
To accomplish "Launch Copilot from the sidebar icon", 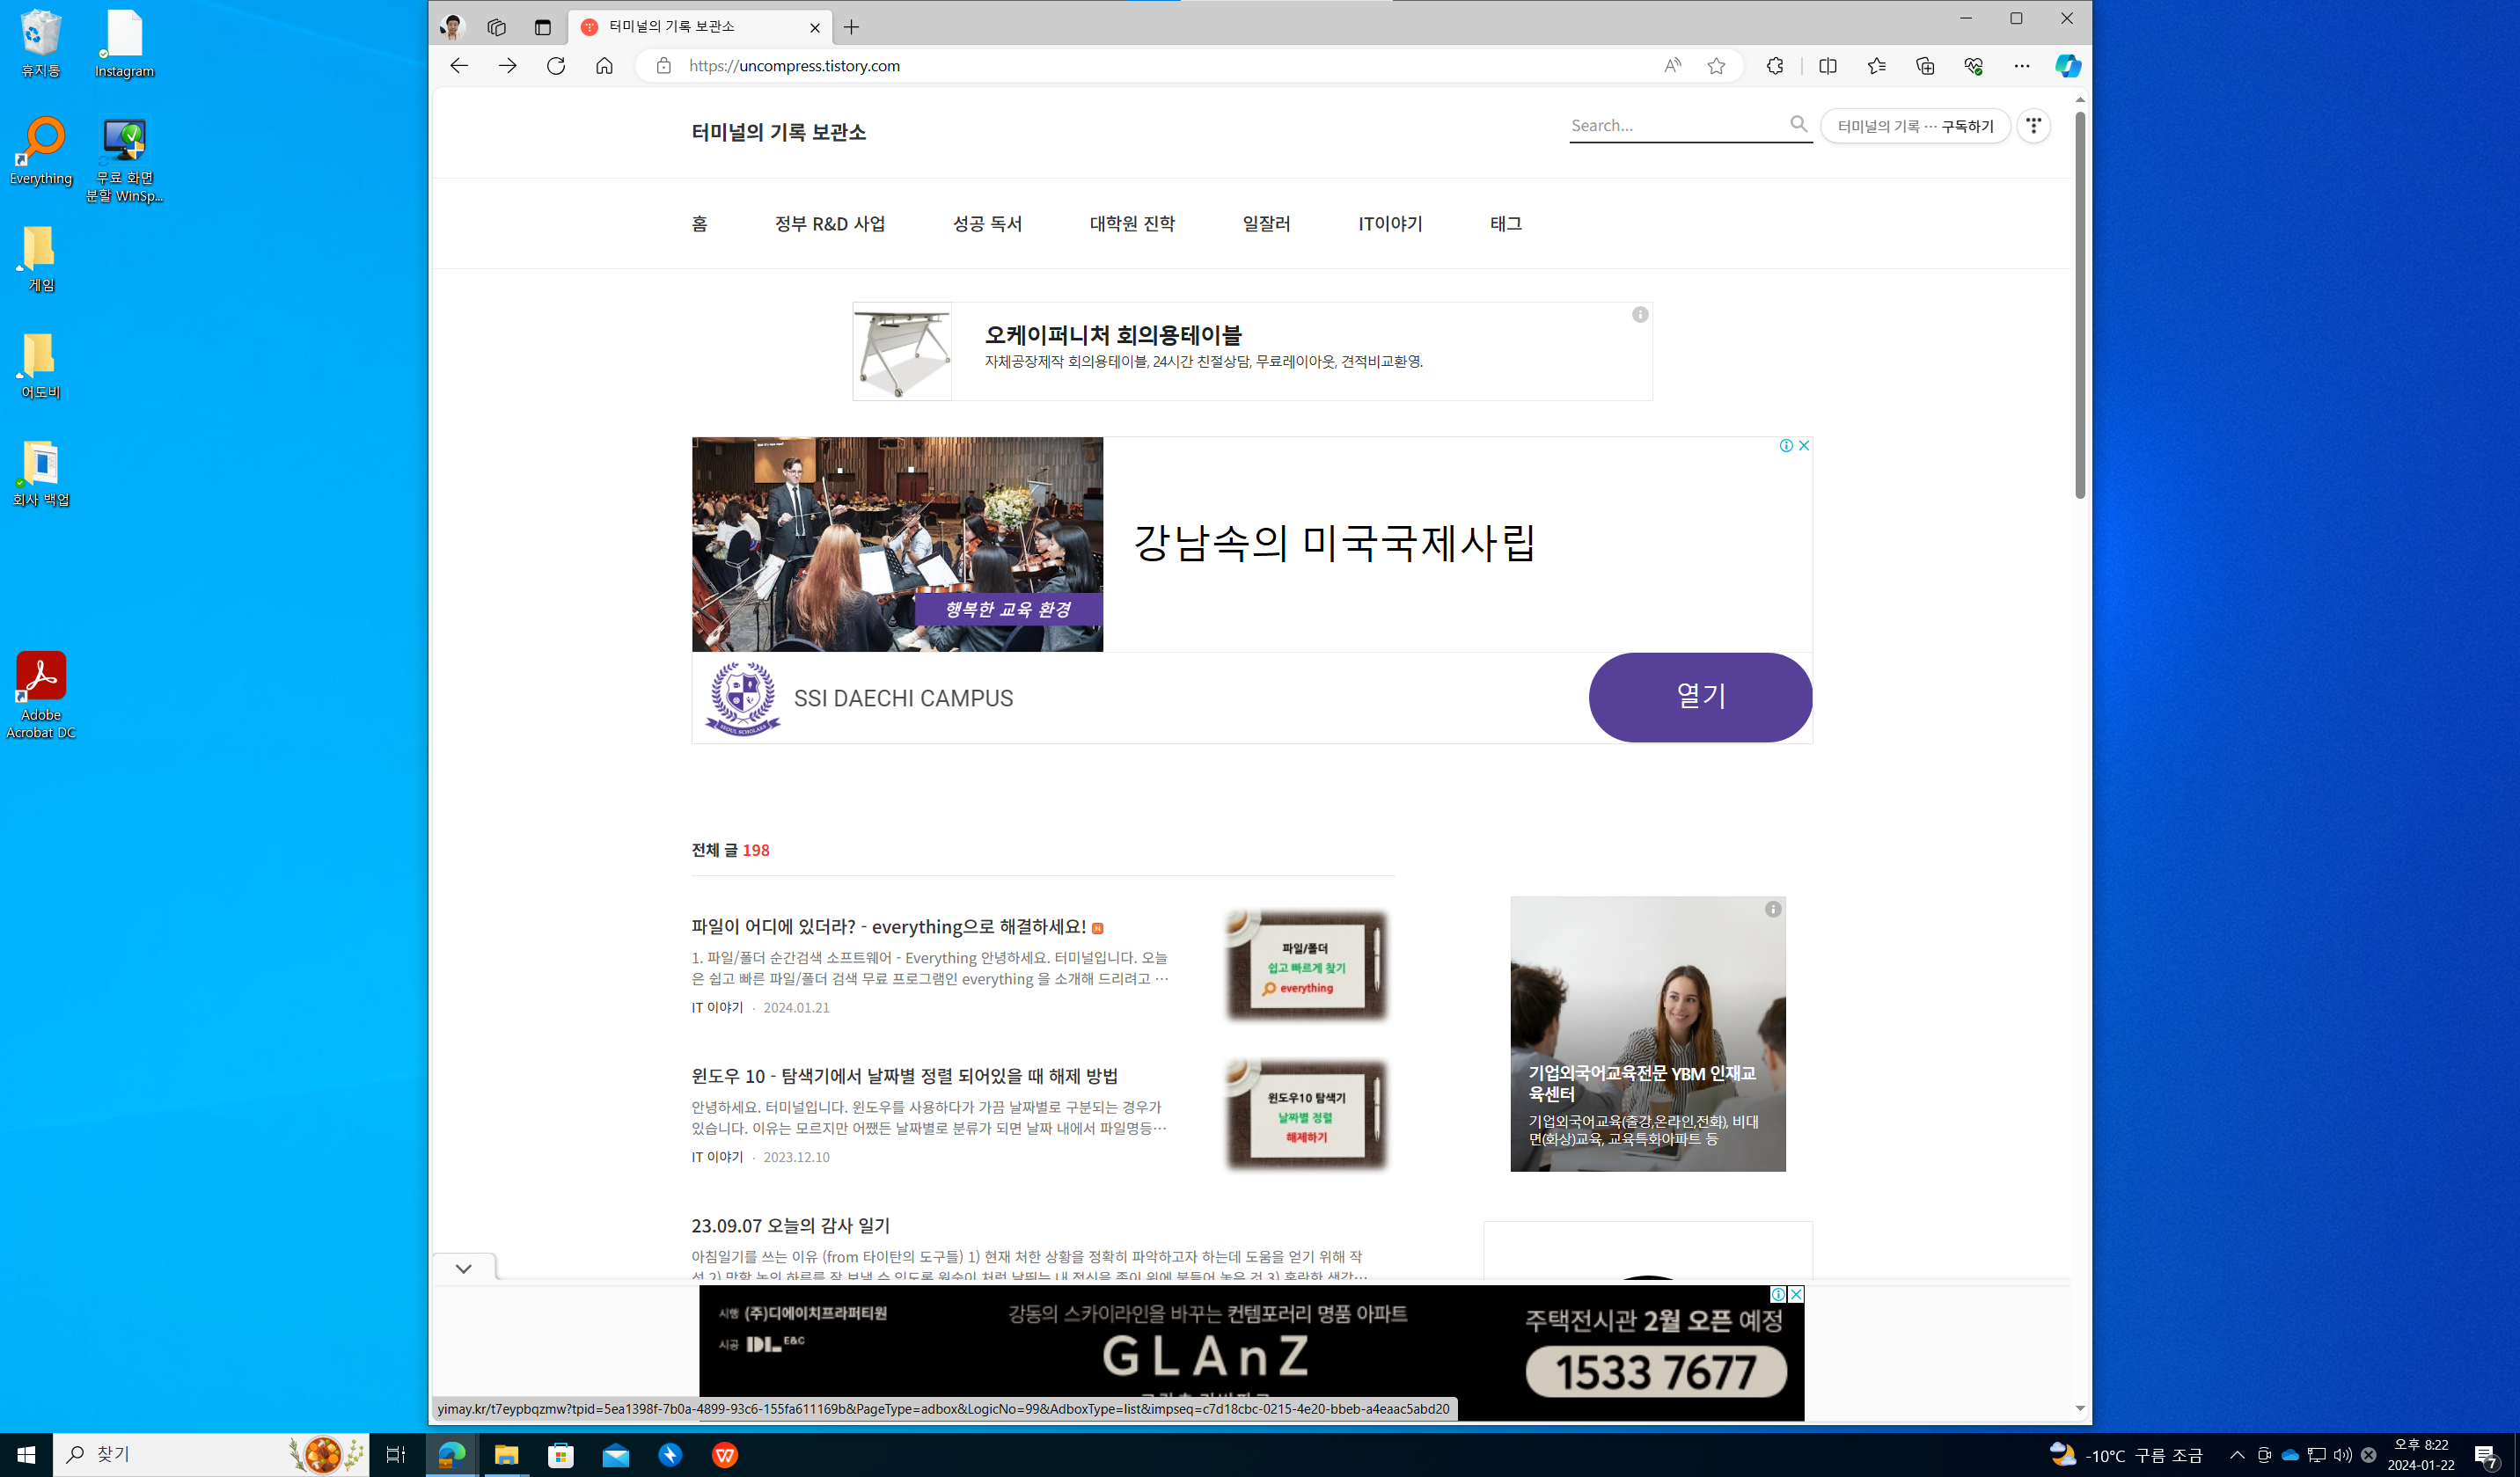I will click(x=2067, y=66).
